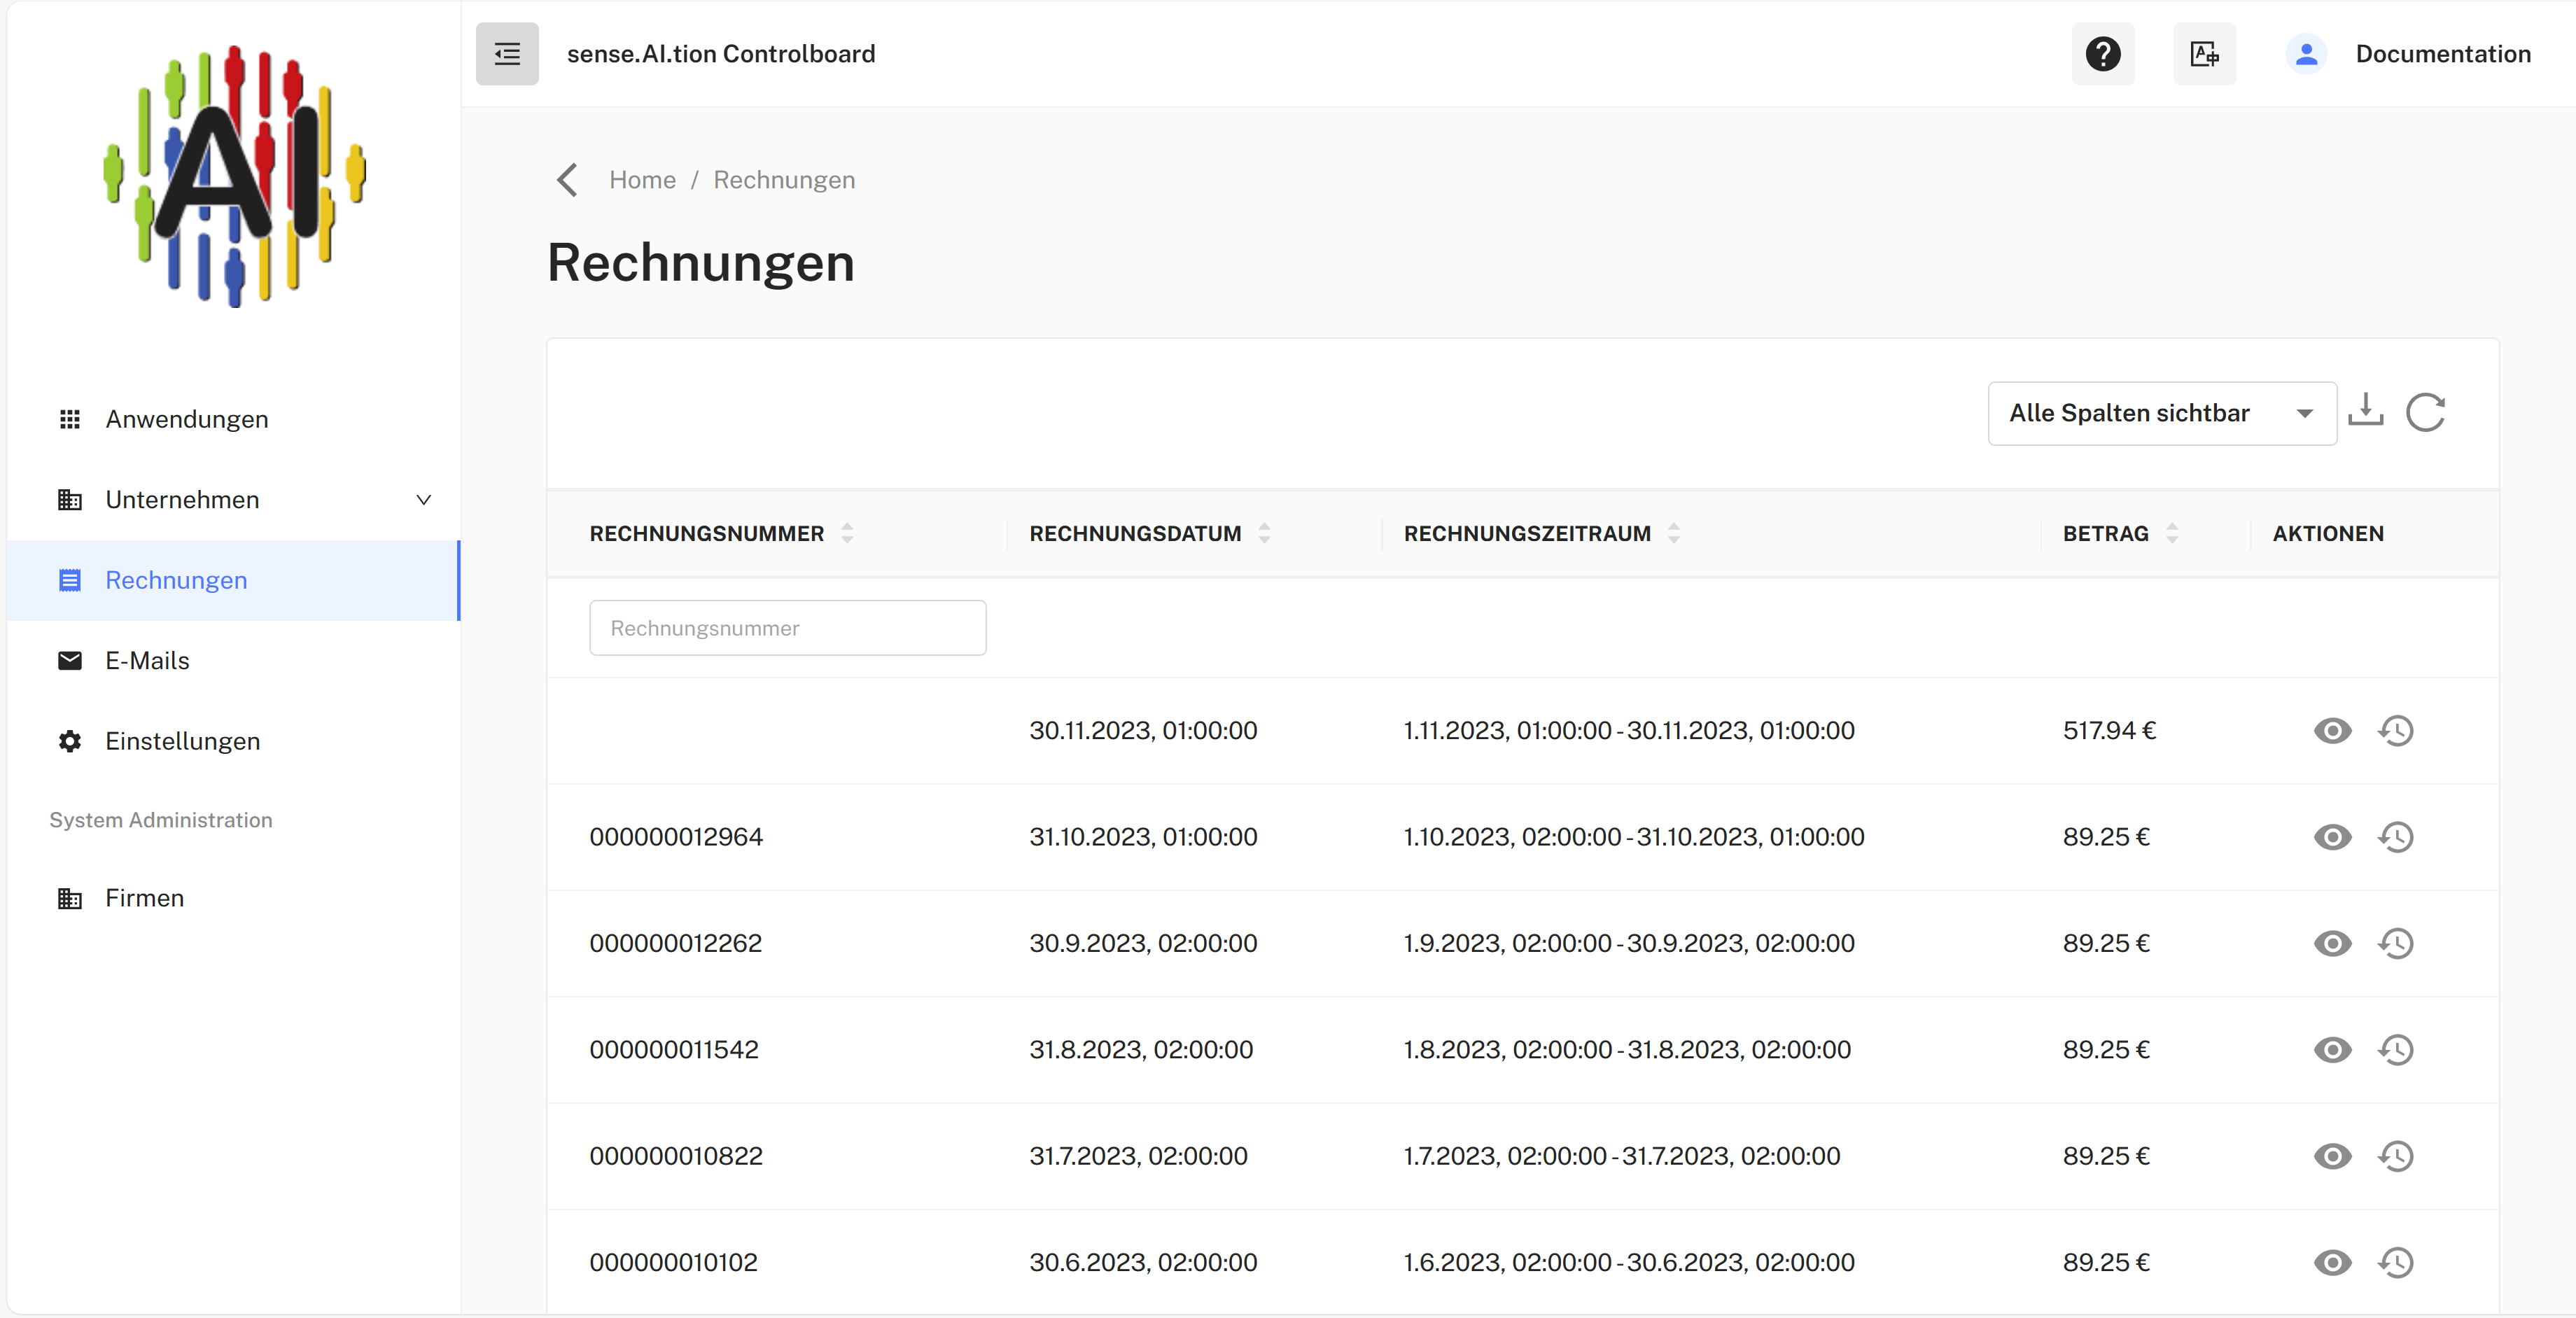Open history for invoice 000000010822
The width and height of the screenshot is (2576, 1318).
coord(2396,1156)
